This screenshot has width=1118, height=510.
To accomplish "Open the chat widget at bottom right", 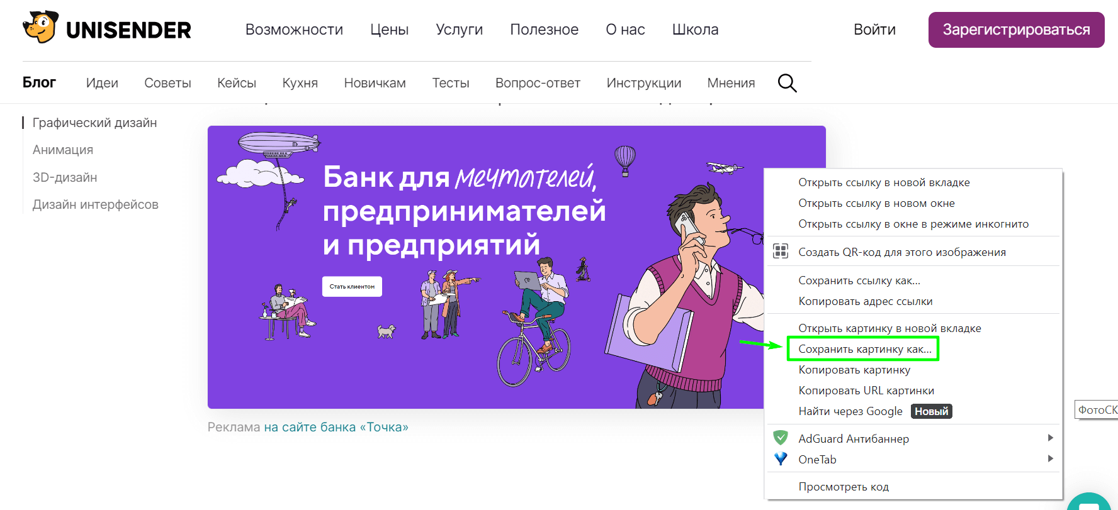I will (x=1090, y=503).
